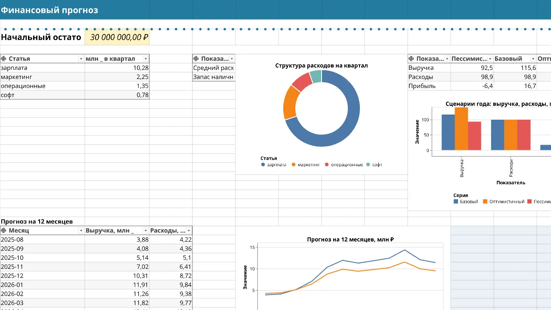Viewport: 551px width, 310px height.
Task: Click the table icon beside the Статья header
Action: pos(4,59)
